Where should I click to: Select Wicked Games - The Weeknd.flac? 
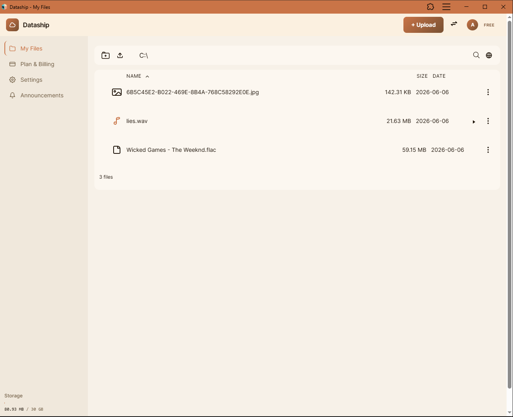(x=171, y=150)
